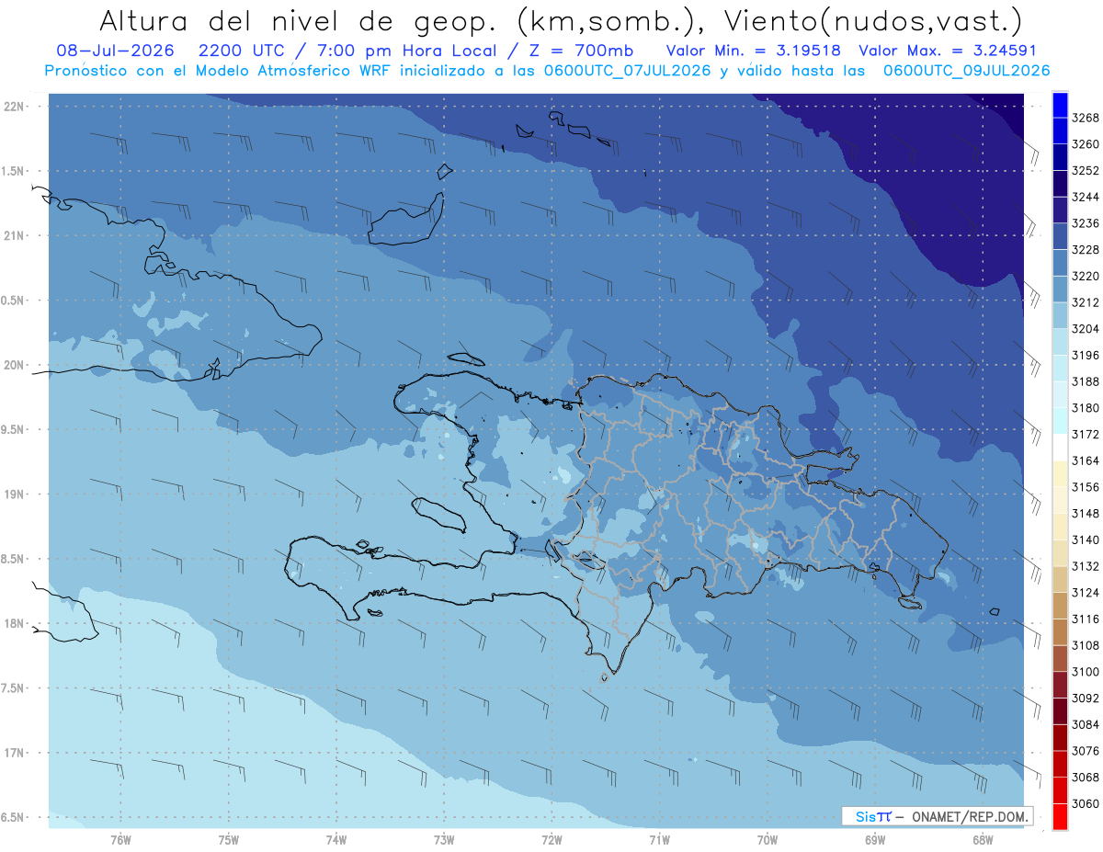1103x852 pixels.
Task: Click 'Valor Max. = 3.24591'
Action: click(948, 51)
